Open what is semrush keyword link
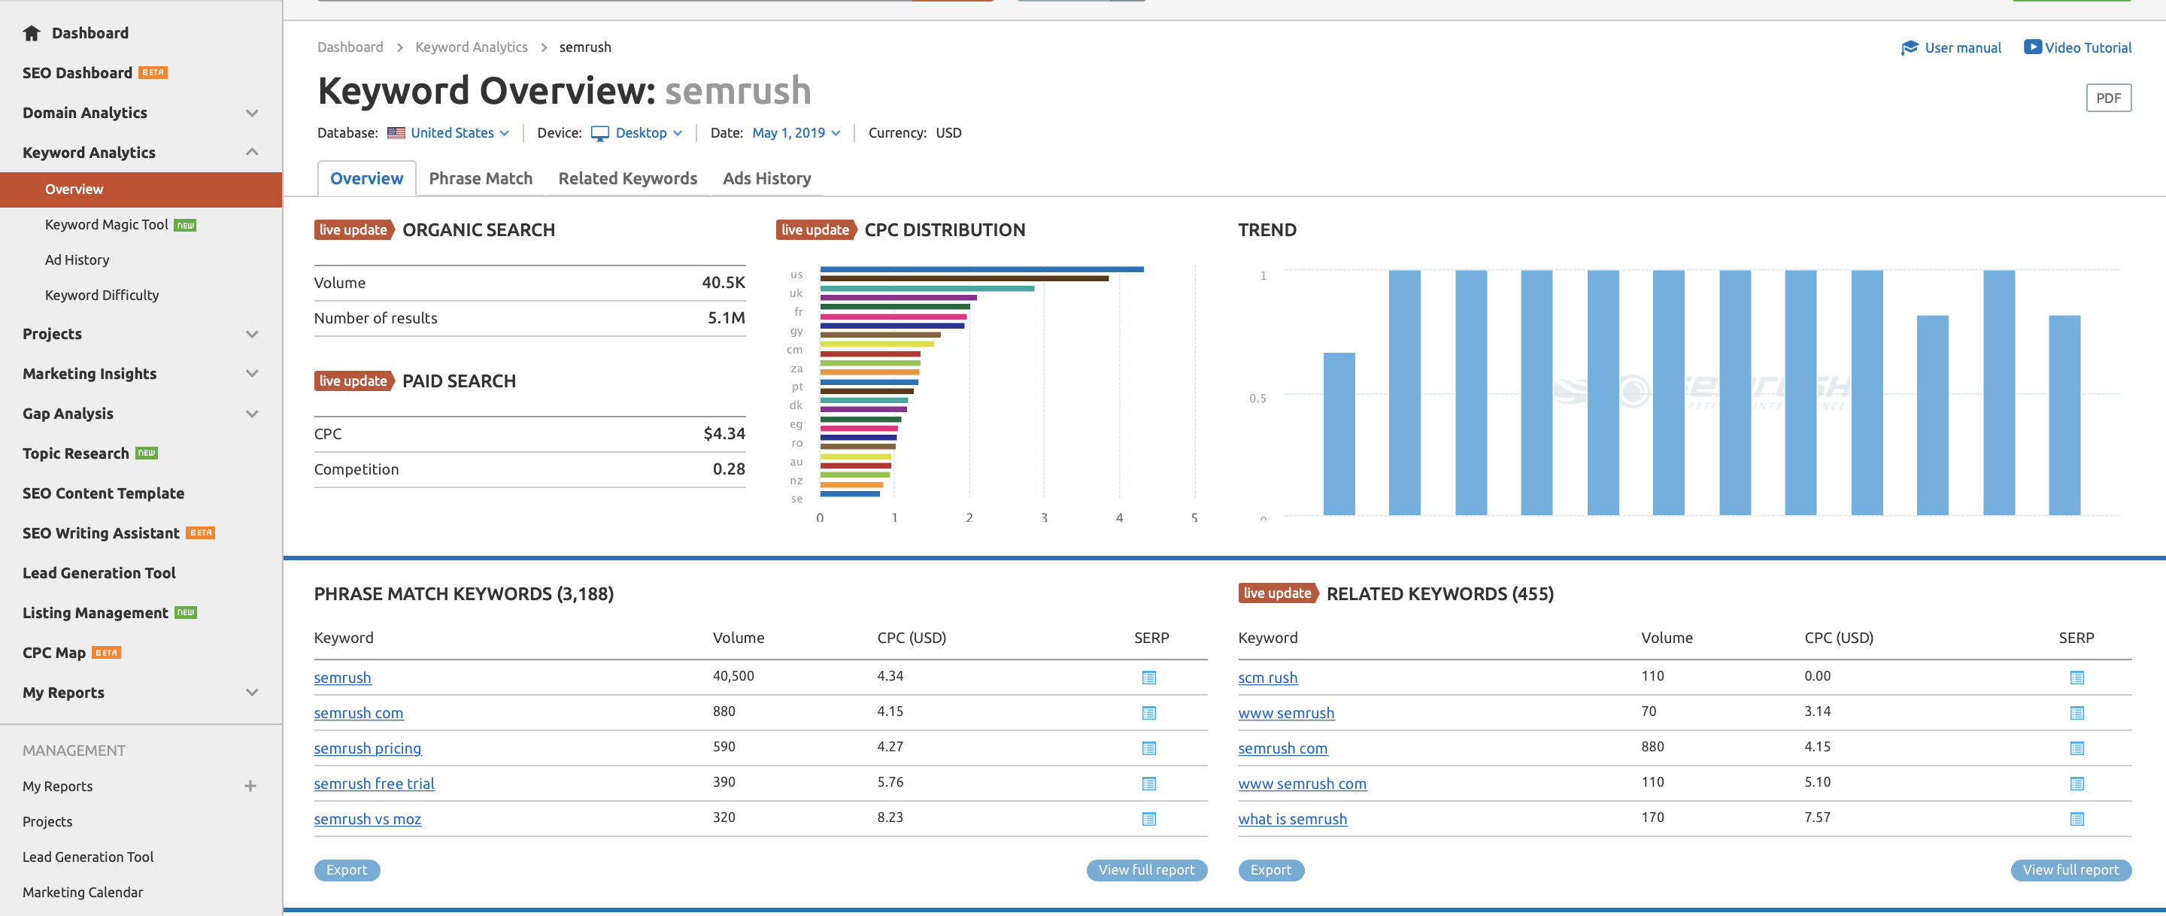2166x916 pixels. [1292, 818]
